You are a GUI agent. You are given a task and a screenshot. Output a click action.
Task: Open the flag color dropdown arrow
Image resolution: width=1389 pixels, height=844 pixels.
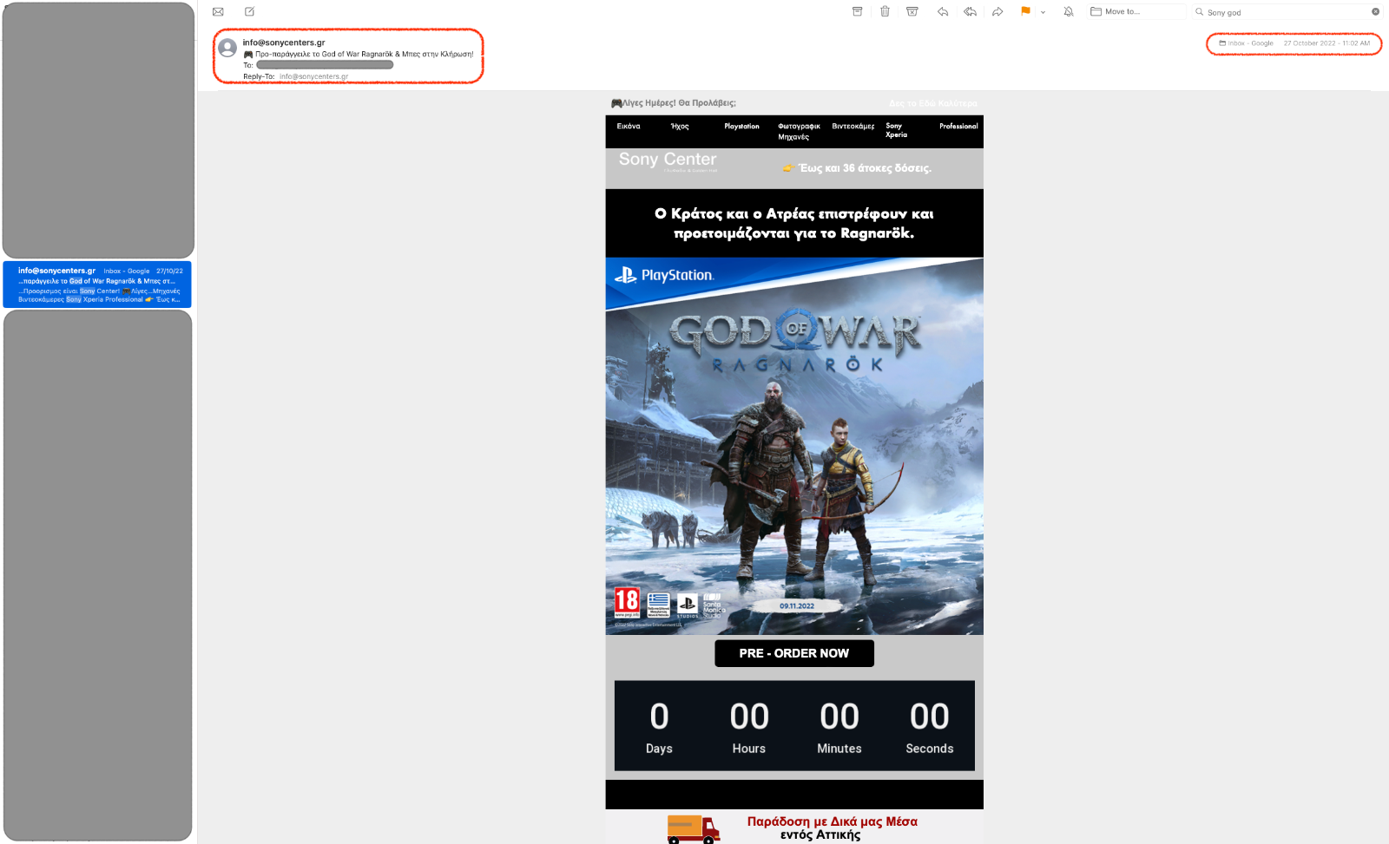[1043, 12]
